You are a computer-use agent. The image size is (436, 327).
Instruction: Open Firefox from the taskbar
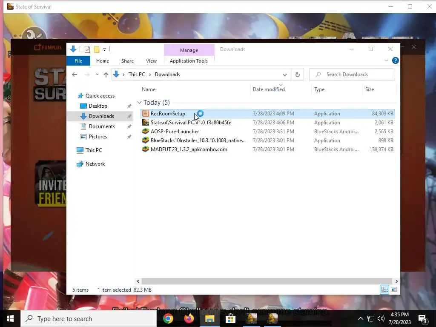pos(189,318)
